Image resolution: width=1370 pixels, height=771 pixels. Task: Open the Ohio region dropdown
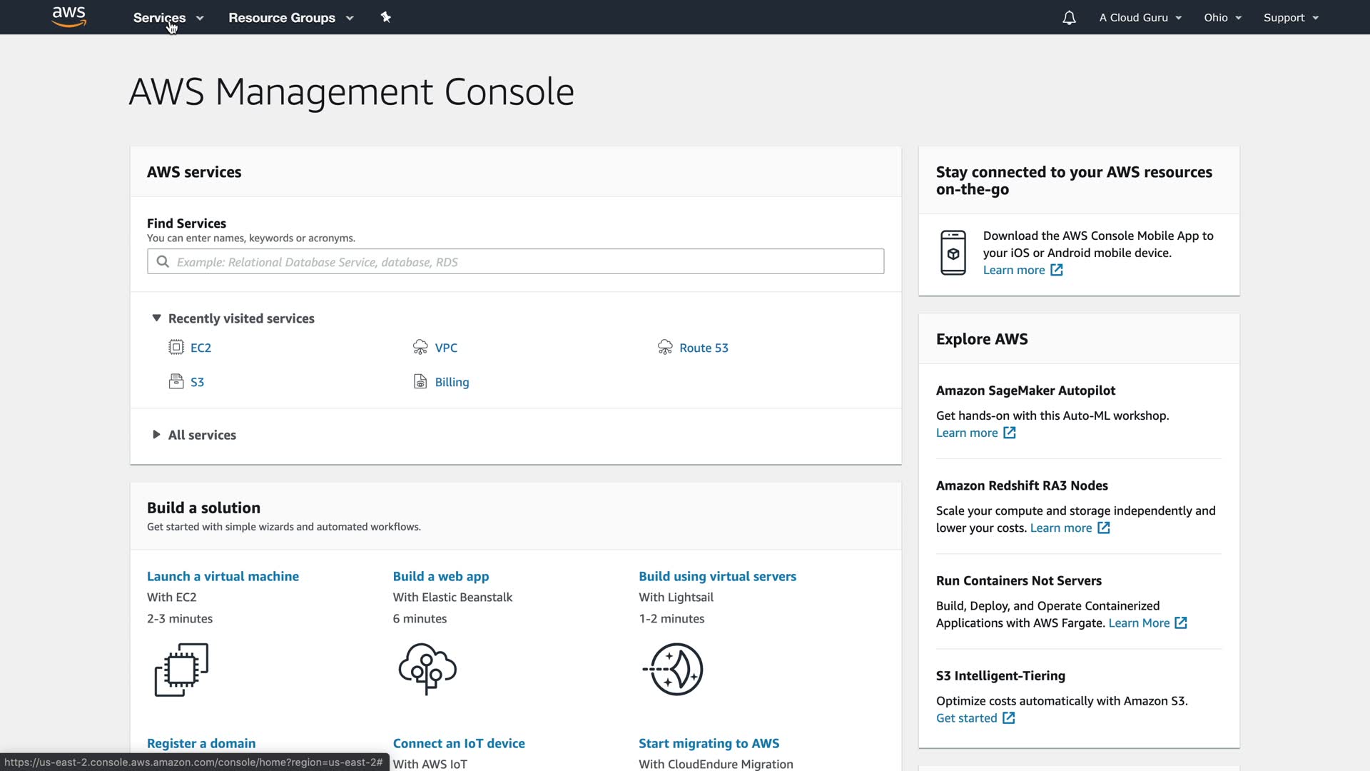coord(1222,18)
